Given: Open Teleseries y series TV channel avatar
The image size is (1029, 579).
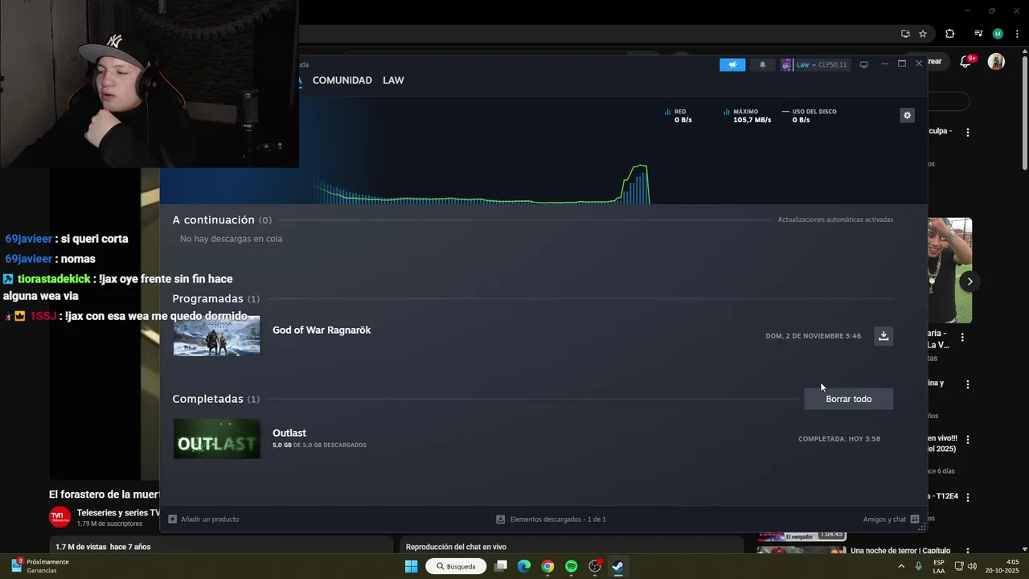Looking at the screenshot, I should coord(59,517).
